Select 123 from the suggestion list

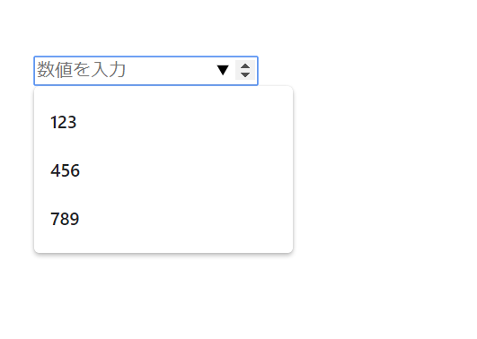(x=163, y=122)
